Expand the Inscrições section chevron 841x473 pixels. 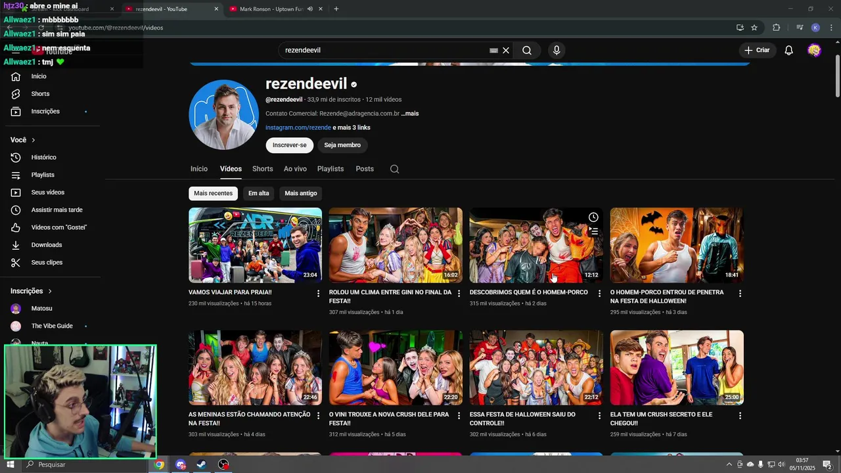pos(49,291)
